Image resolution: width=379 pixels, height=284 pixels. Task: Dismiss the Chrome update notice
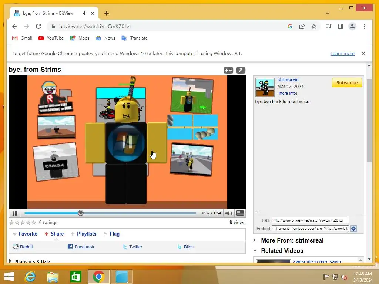coord(363,53)
